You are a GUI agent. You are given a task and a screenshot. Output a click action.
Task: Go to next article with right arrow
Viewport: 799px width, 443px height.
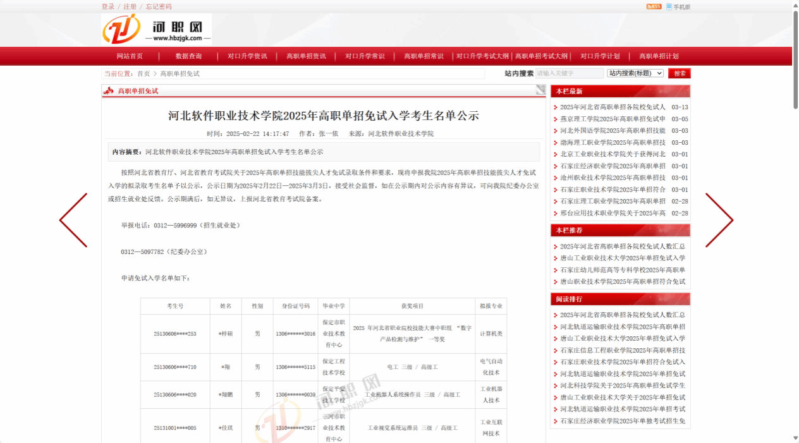[719, 220]
